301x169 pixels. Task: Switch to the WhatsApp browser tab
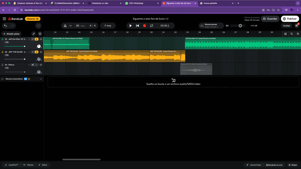click(x=142, y=3)
